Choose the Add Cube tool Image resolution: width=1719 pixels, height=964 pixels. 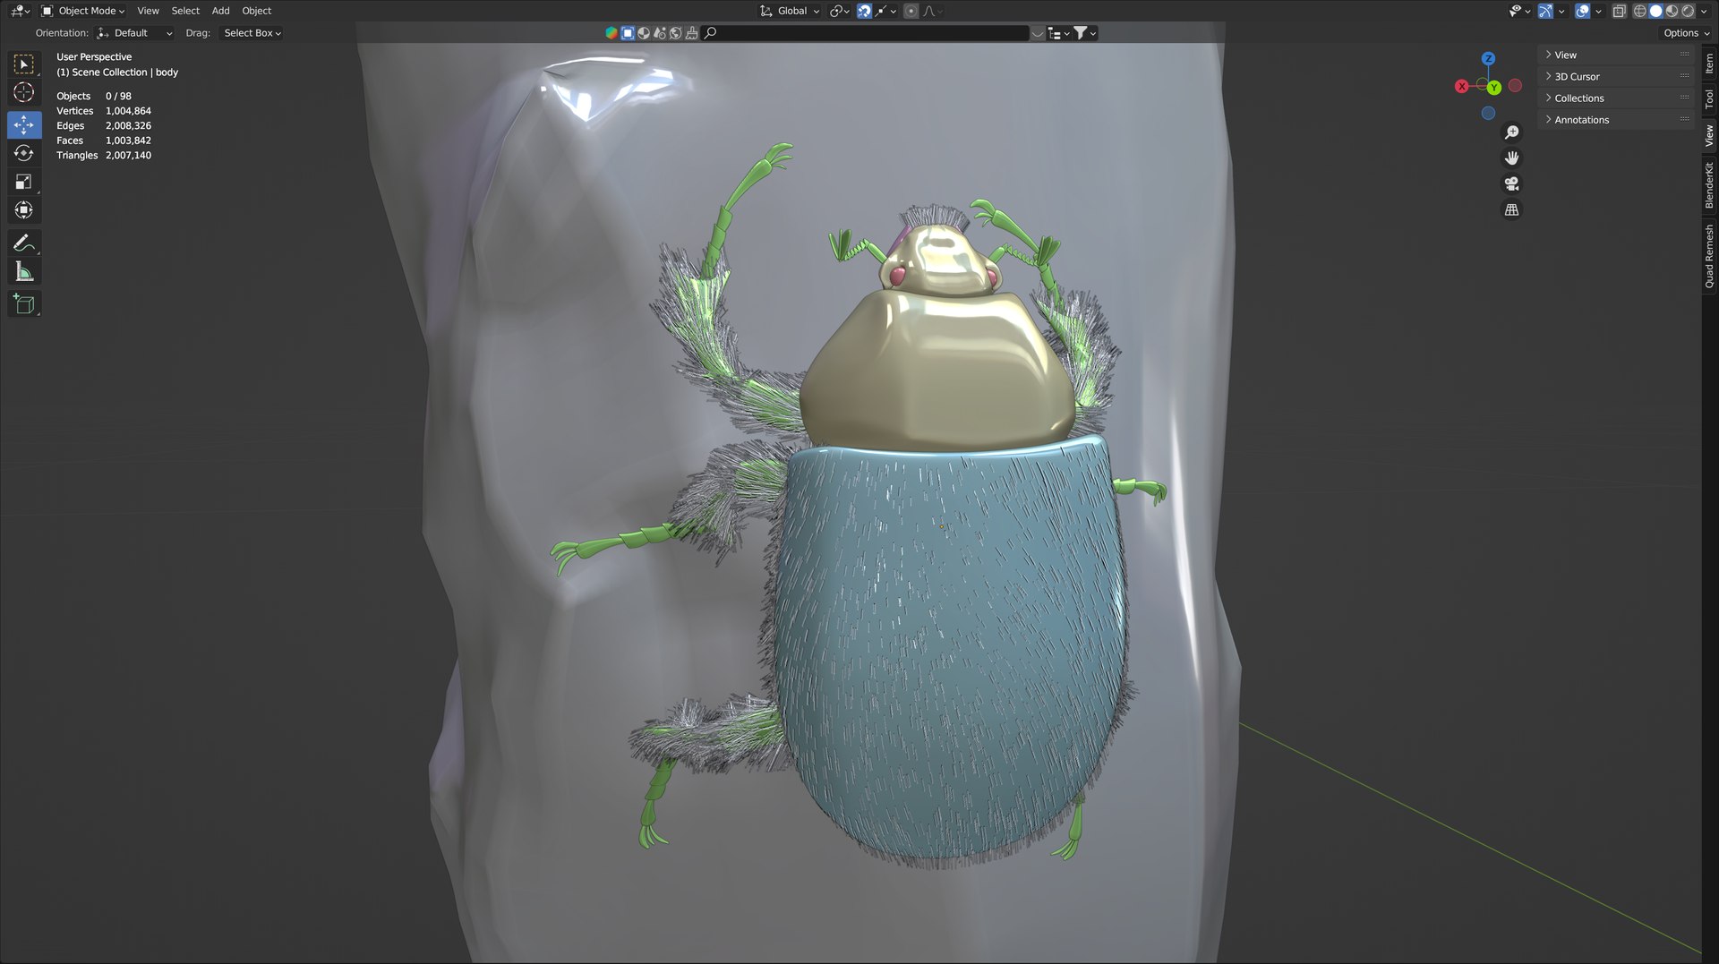(x=24, y=303)
